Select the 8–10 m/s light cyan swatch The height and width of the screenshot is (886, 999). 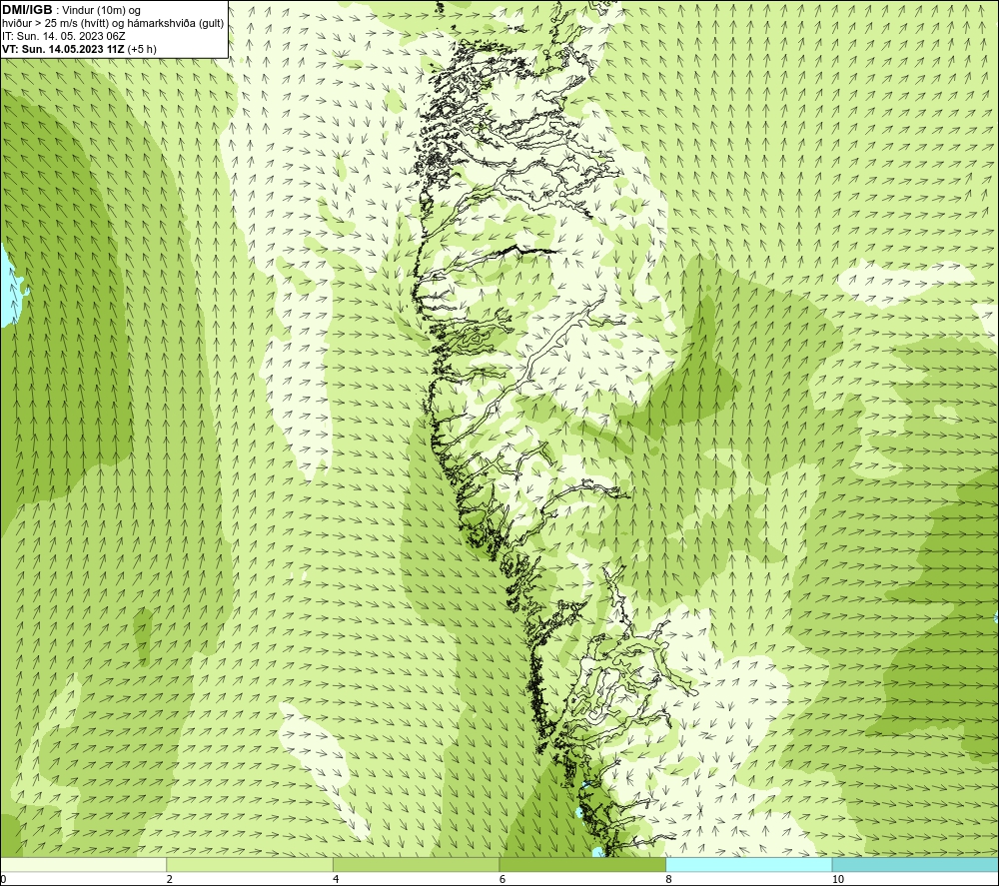[748, 864]
